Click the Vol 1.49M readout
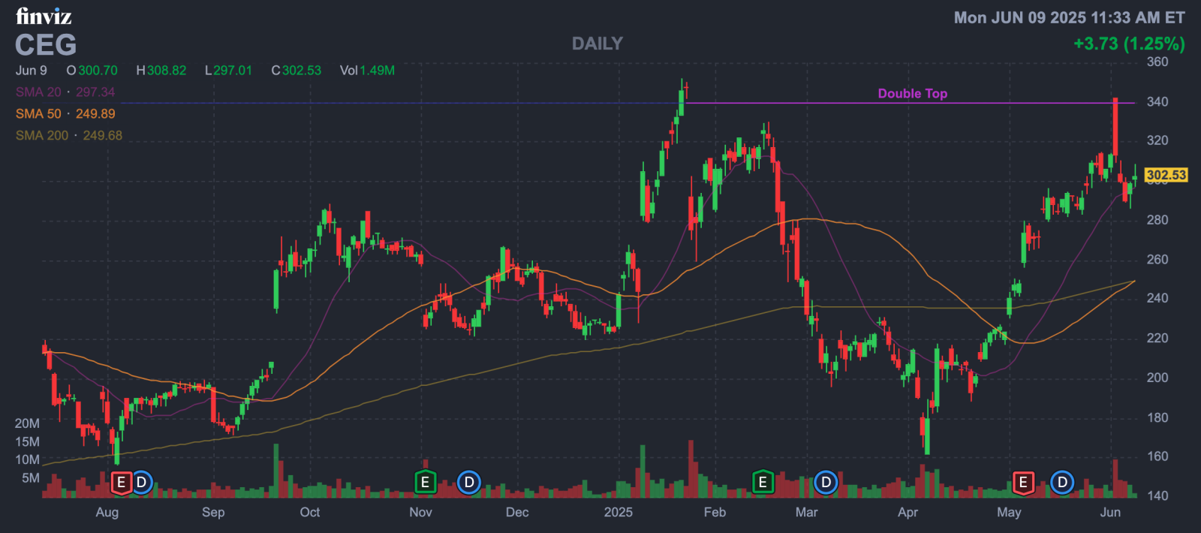1201x533 pixels. click(x=367, y=71)
